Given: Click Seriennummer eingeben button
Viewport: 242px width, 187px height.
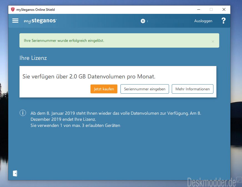Looking at the screenshot, I should [x=145, y=89].
